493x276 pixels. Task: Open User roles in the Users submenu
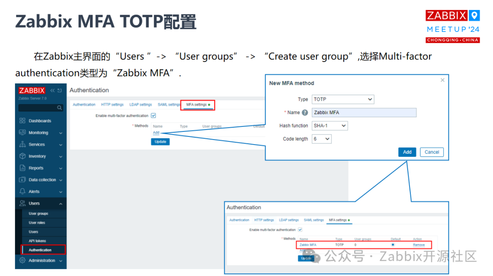pos(37,223)
